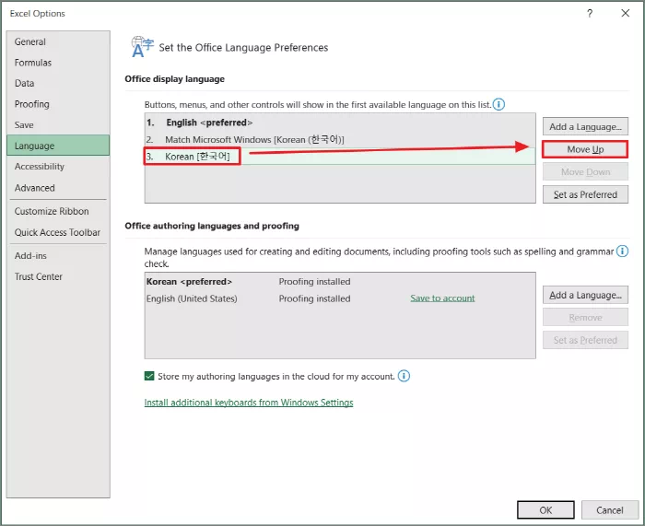Confirm with the OK button
The width and height of the screenshot is (645, 526).
click(x=545, y=510)
